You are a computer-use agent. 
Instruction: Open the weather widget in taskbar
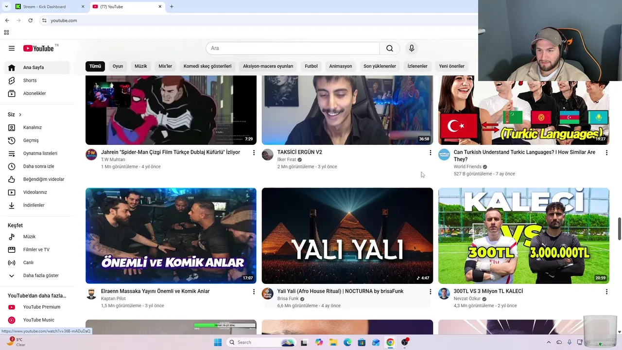pyautogui.click(x=16, y=342)
